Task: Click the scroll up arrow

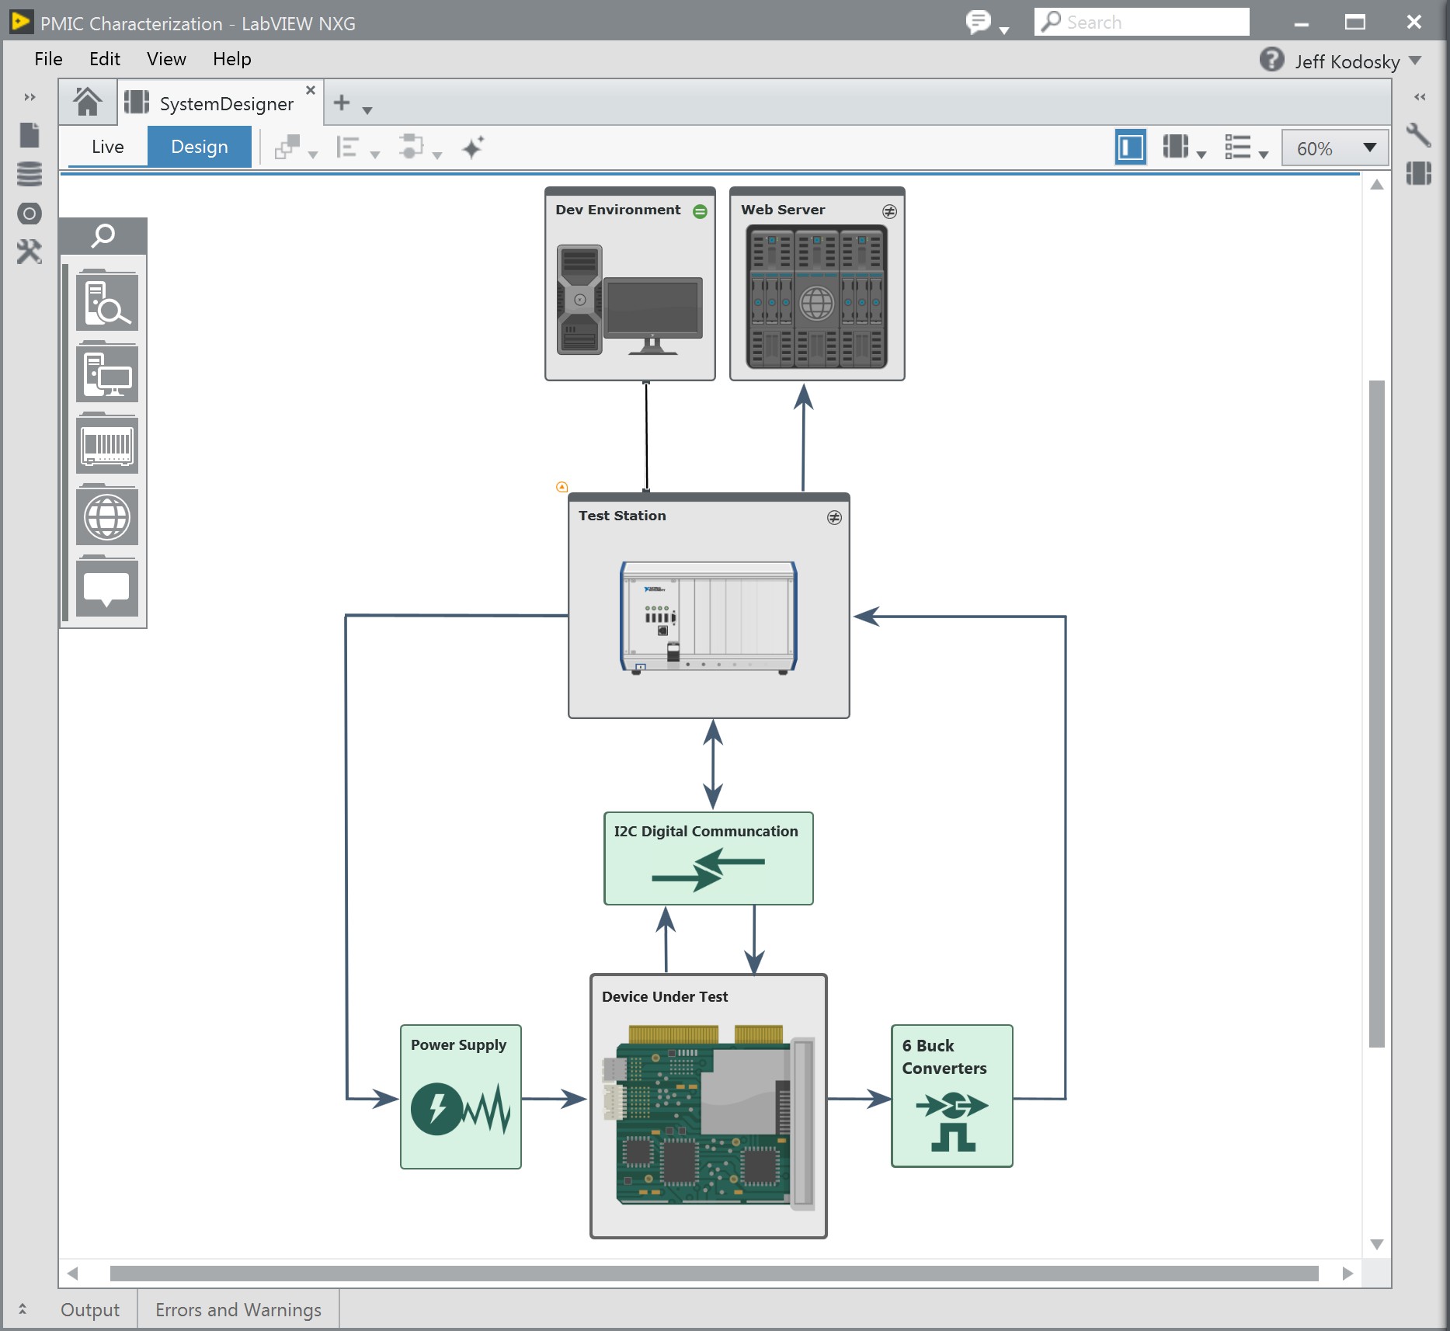Action: [x=1377, y=184]
